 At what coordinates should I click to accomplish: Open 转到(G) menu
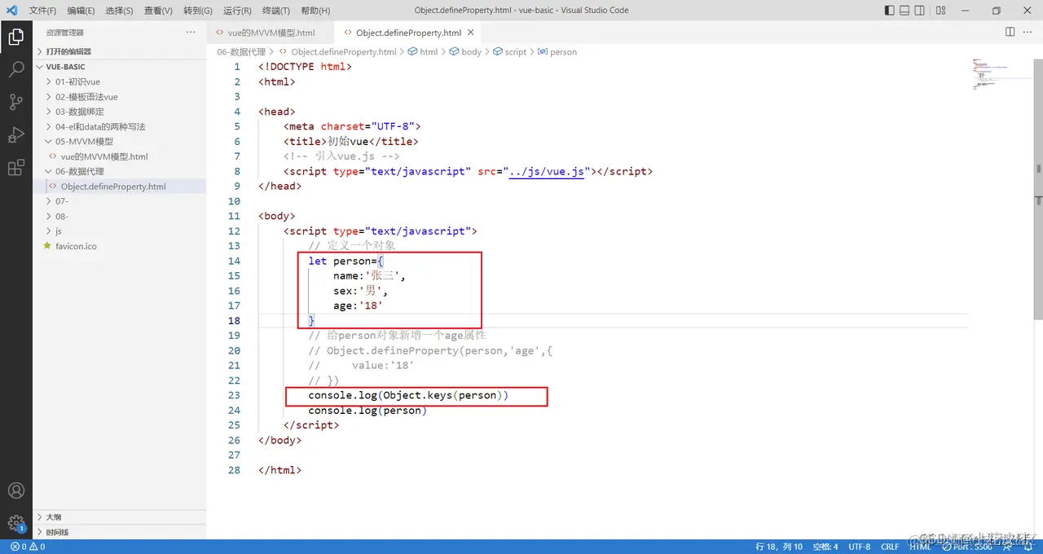point(197,11)
